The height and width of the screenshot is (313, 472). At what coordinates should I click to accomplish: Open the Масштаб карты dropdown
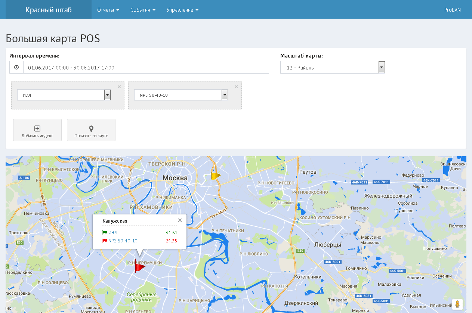coord(382,67)
